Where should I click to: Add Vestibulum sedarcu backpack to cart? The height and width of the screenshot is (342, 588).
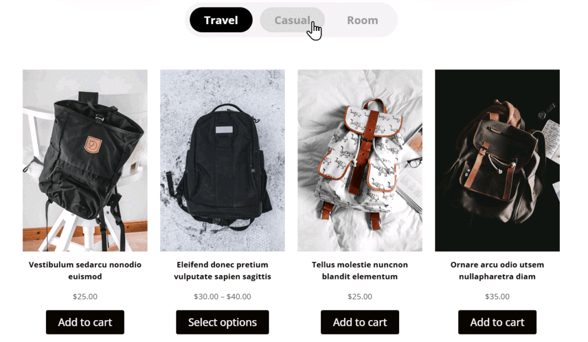click(x=85, y=322)
